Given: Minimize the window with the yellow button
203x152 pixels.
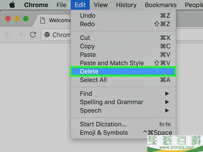Looking at the screenshot, I should point(17,19).
